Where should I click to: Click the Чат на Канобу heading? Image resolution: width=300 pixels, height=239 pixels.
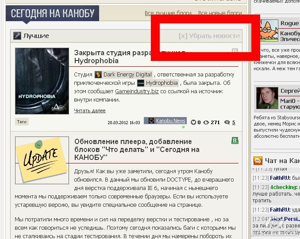(282, 161)
